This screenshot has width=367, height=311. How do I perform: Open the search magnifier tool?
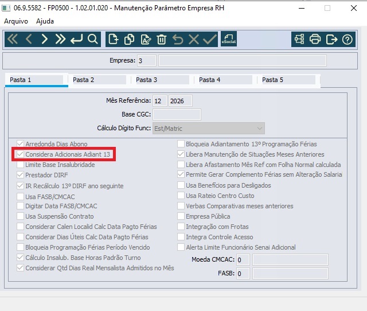click(x=93, y=39)
